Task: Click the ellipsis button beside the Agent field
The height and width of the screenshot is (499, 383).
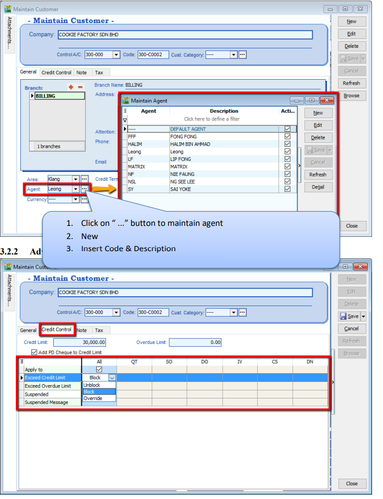Action: tap(84, 189)
